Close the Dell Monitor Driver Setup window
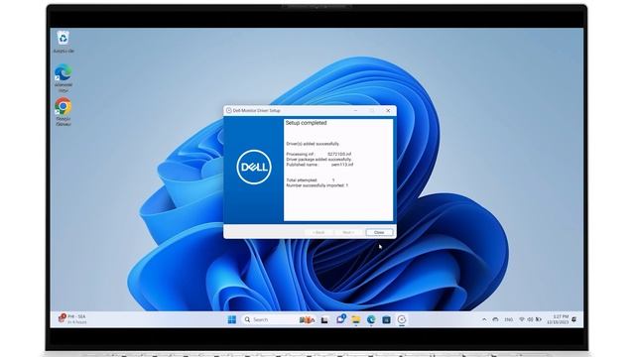The height and width of the screenshot is (357, 635). click(388, 110)
